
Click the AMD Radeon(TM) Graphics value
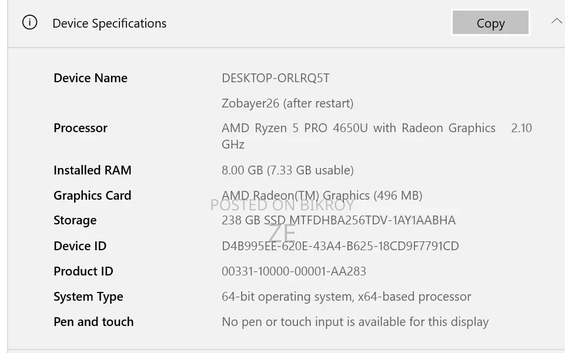point(322,196)
